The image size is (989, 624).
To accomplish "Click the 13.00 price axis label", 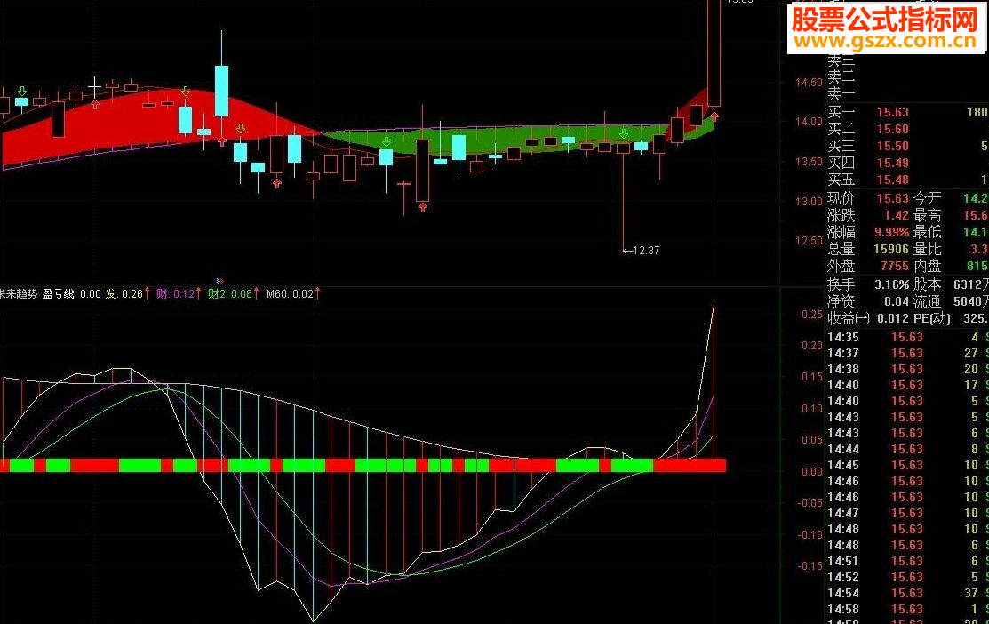I will tap(809, 202).
